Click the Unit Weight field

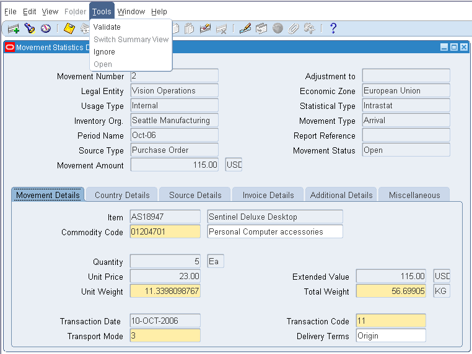point(165,291)
